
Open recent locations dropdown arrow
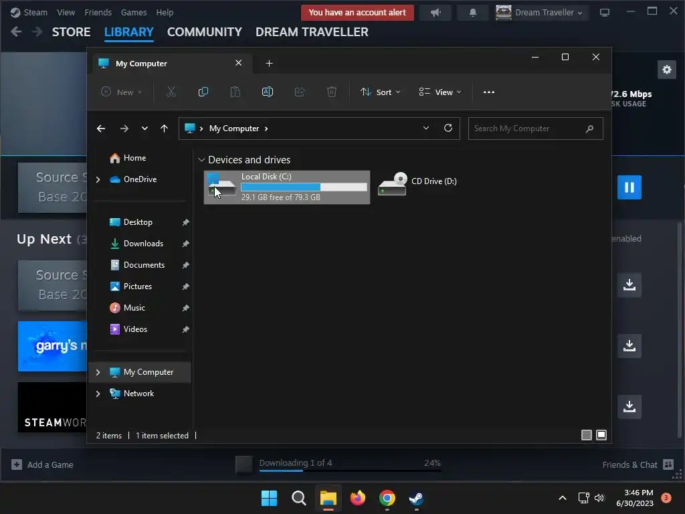[x=144, y=128]
